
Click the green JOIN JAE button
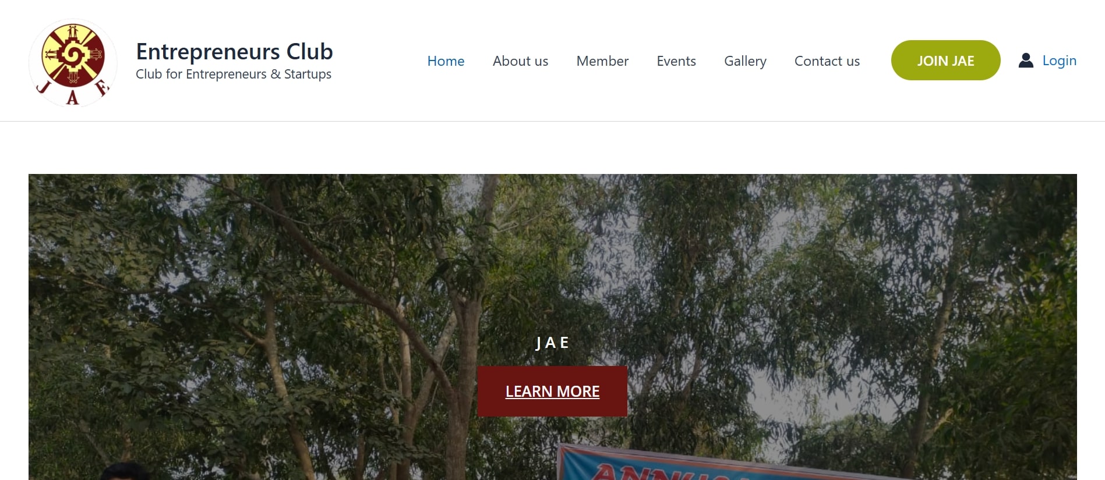click(945, 61)
